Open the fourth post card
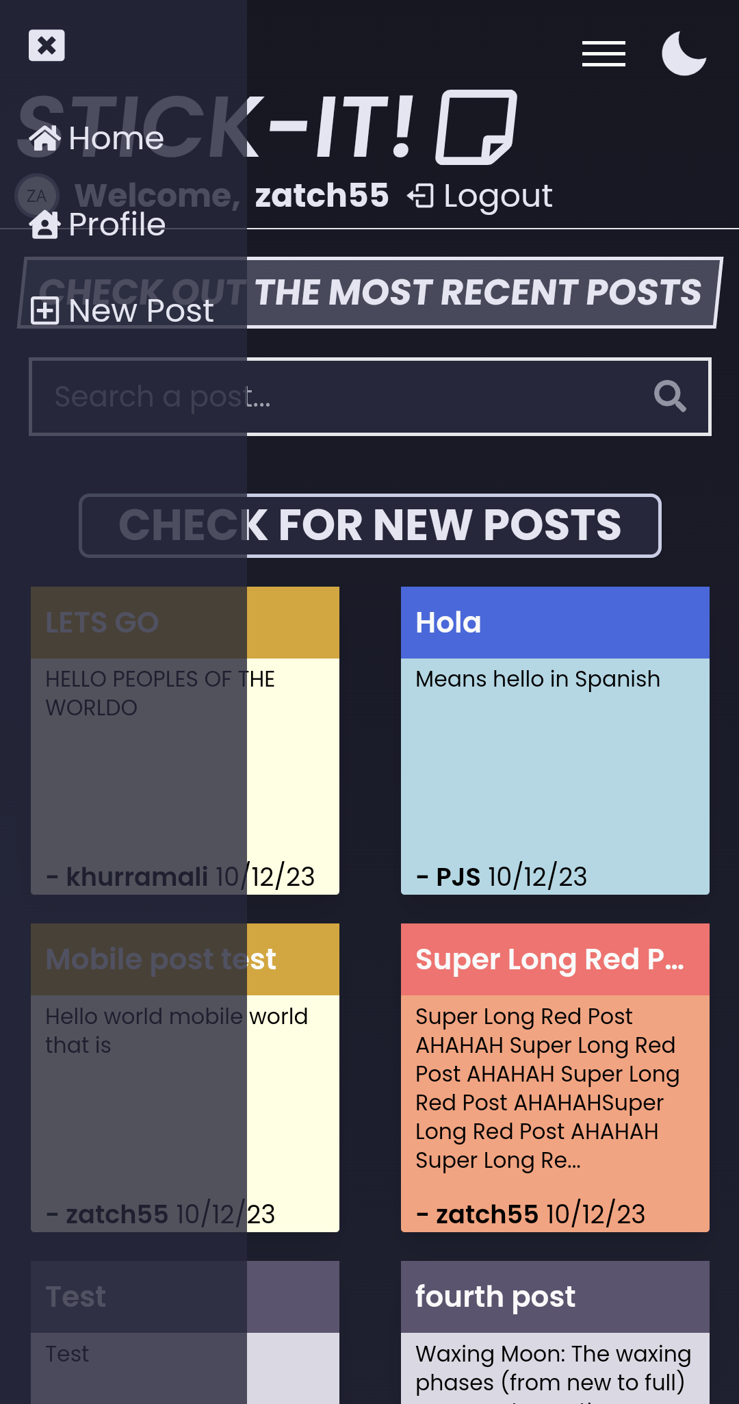Screen dimensions: 739x1404 555,1332
